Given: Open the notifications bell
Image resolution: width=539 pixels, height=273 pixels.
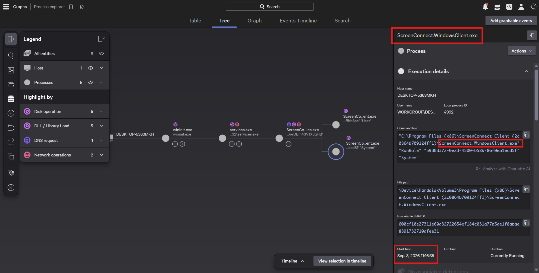Looking at the screenshot, I should [485, 7].
